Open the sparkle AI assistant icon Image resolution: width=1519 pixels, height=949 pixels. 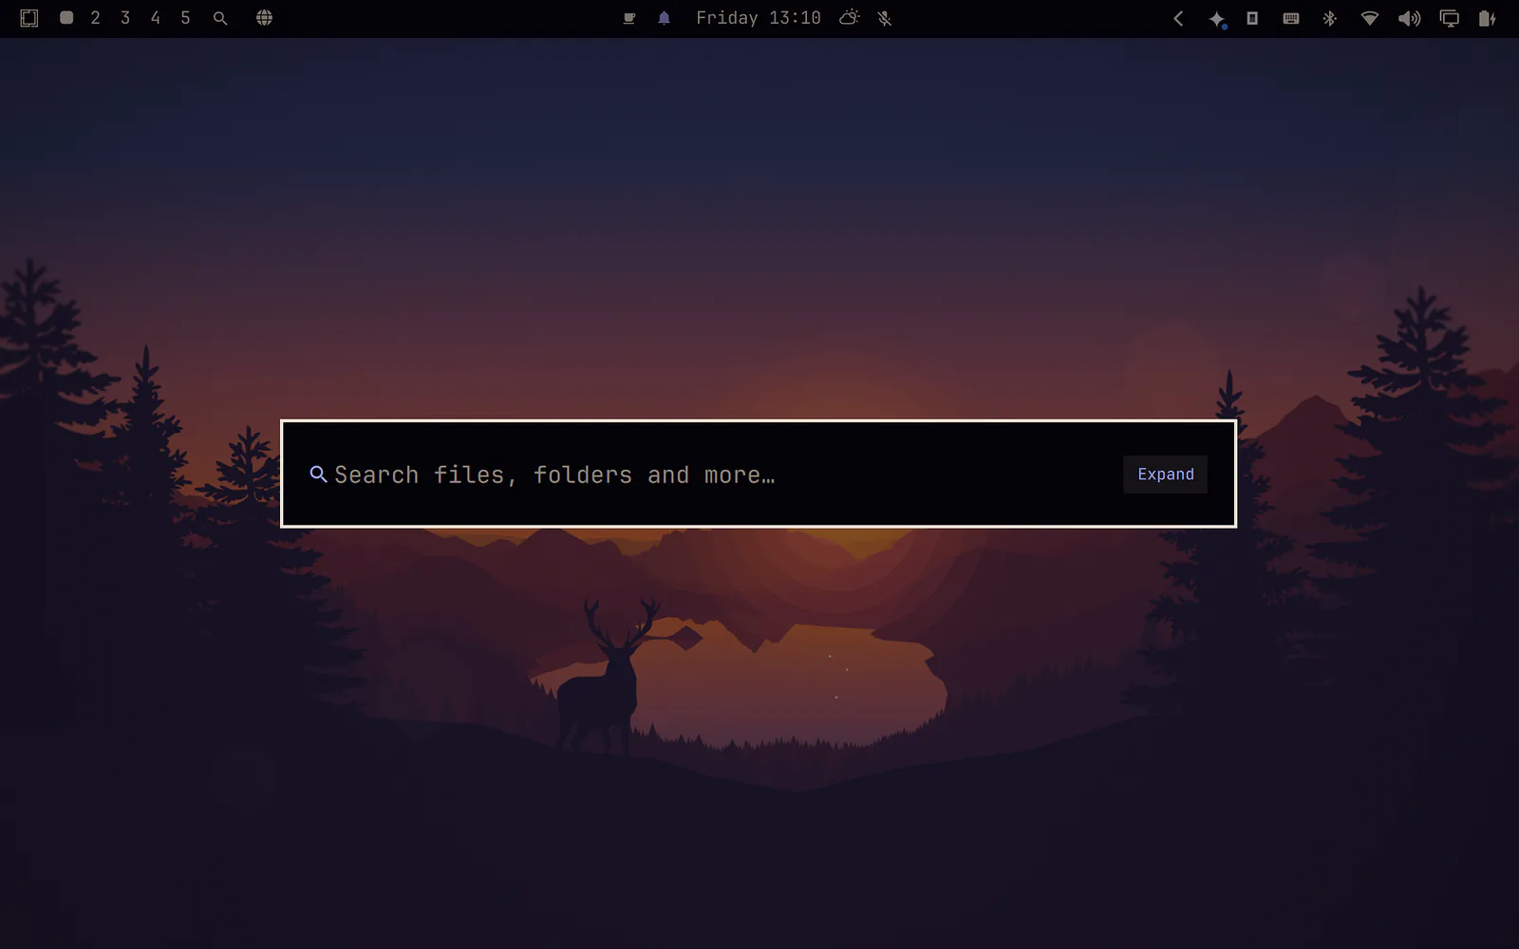click(x=1217, y=19)
